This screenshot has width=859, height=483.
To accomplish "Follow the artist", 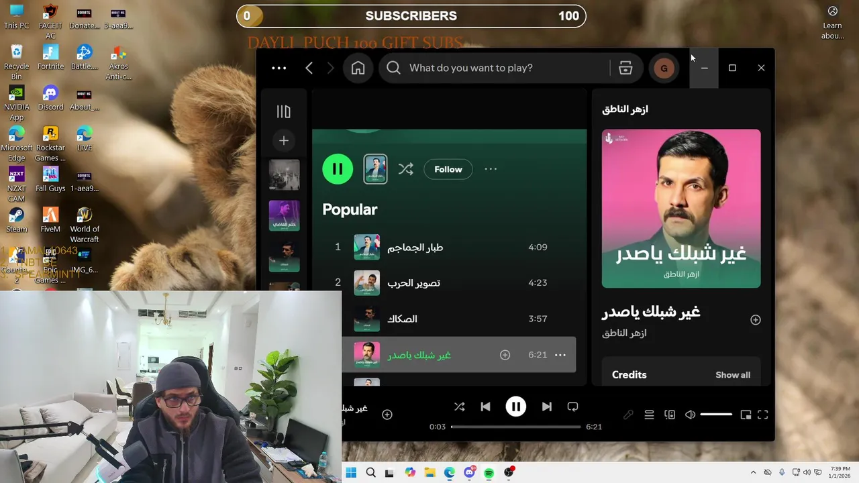I will coord(448,169).
